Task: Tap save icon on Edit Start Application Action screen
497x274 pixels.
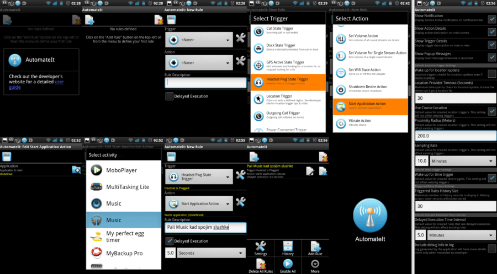Action: (7, 157)
